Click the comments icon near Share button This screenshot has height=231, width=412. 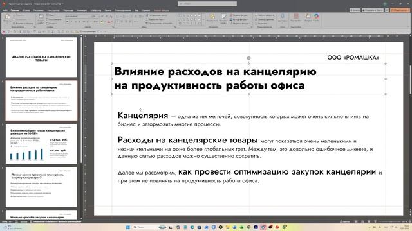click(387, 10)
